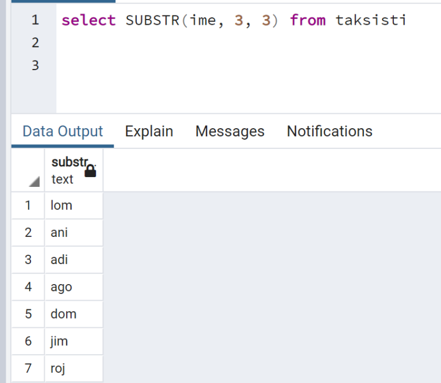Select the cell containing 'jim'
The image size is (441, 383).
point(74,342)
